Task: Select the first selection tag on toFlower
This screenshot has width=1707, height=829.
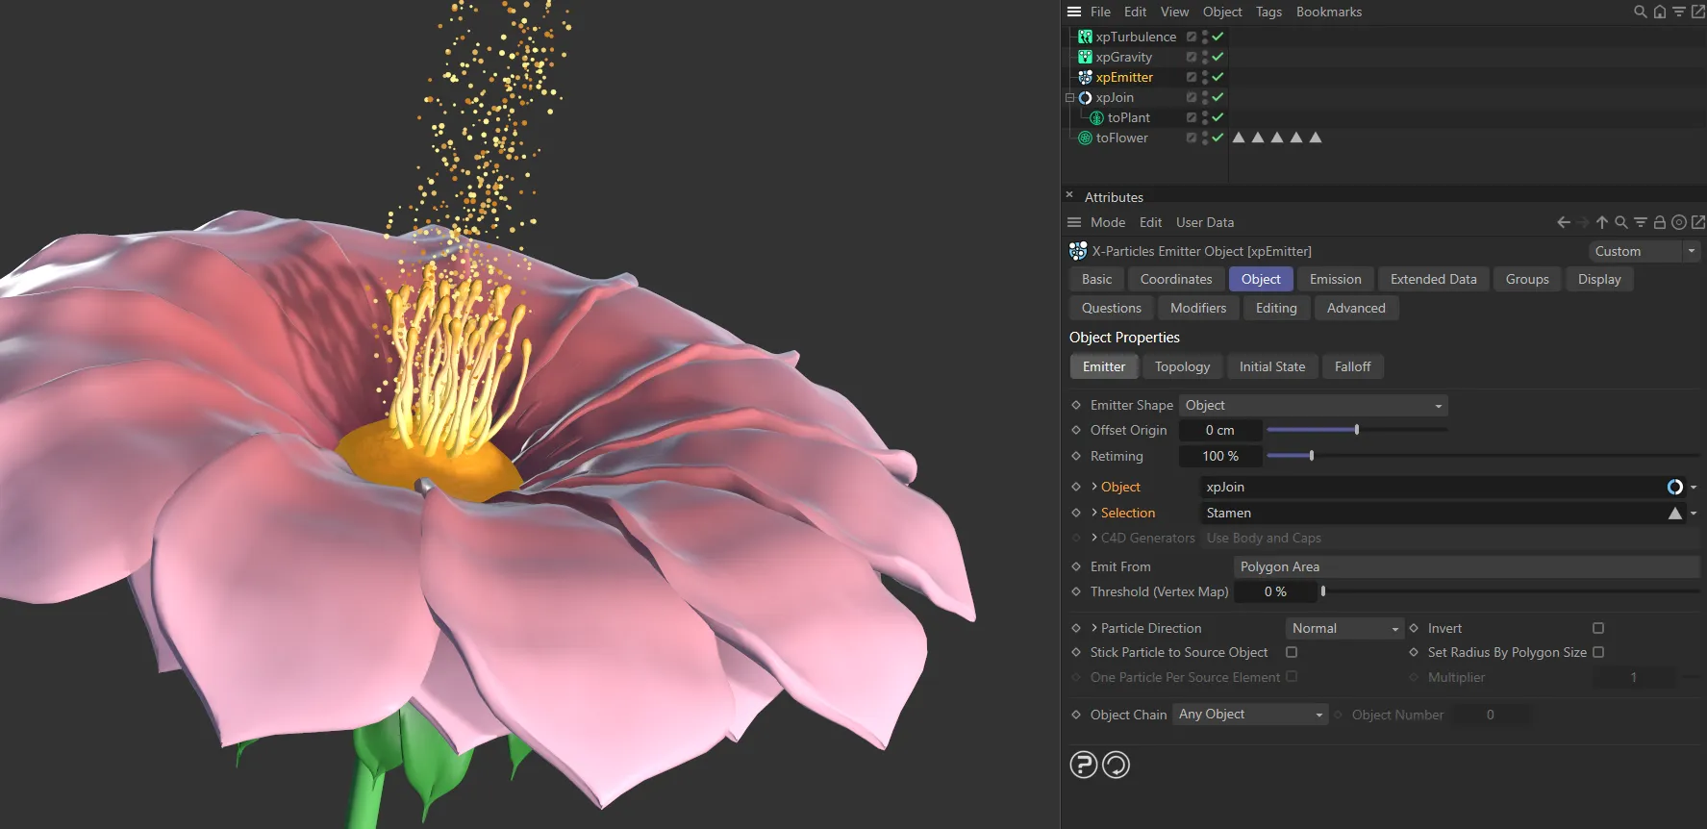Action: click(1239, 138)
